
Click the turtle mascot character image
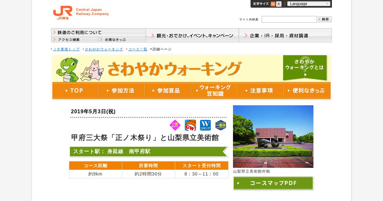point(67,69)
